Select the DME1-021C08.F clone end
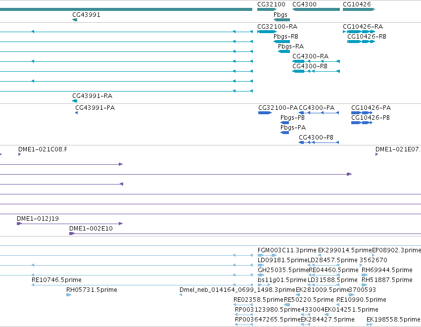 [20, 154]
